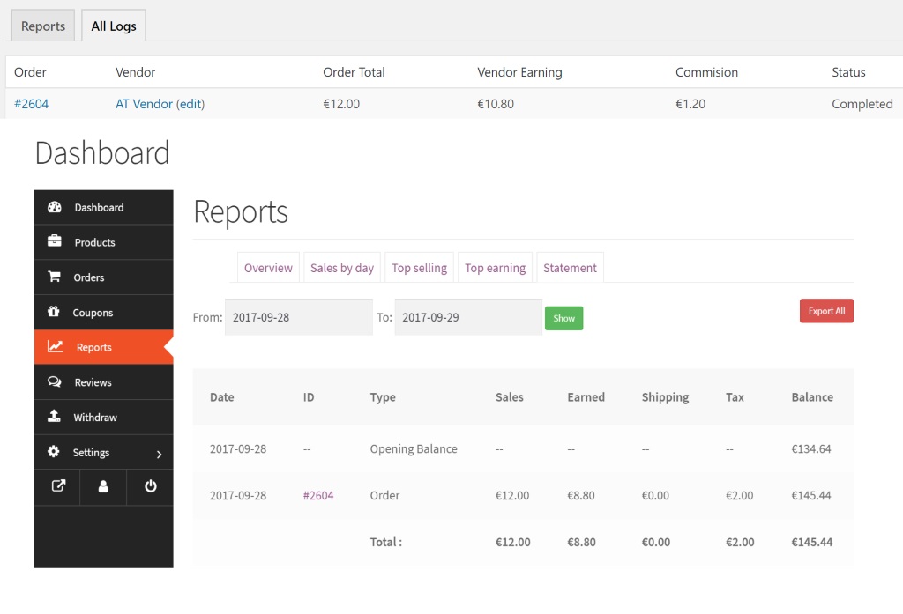This screenshot has width=903, height=614.
Task: Switch to the top Reports tab
Action: pos(43,26)
